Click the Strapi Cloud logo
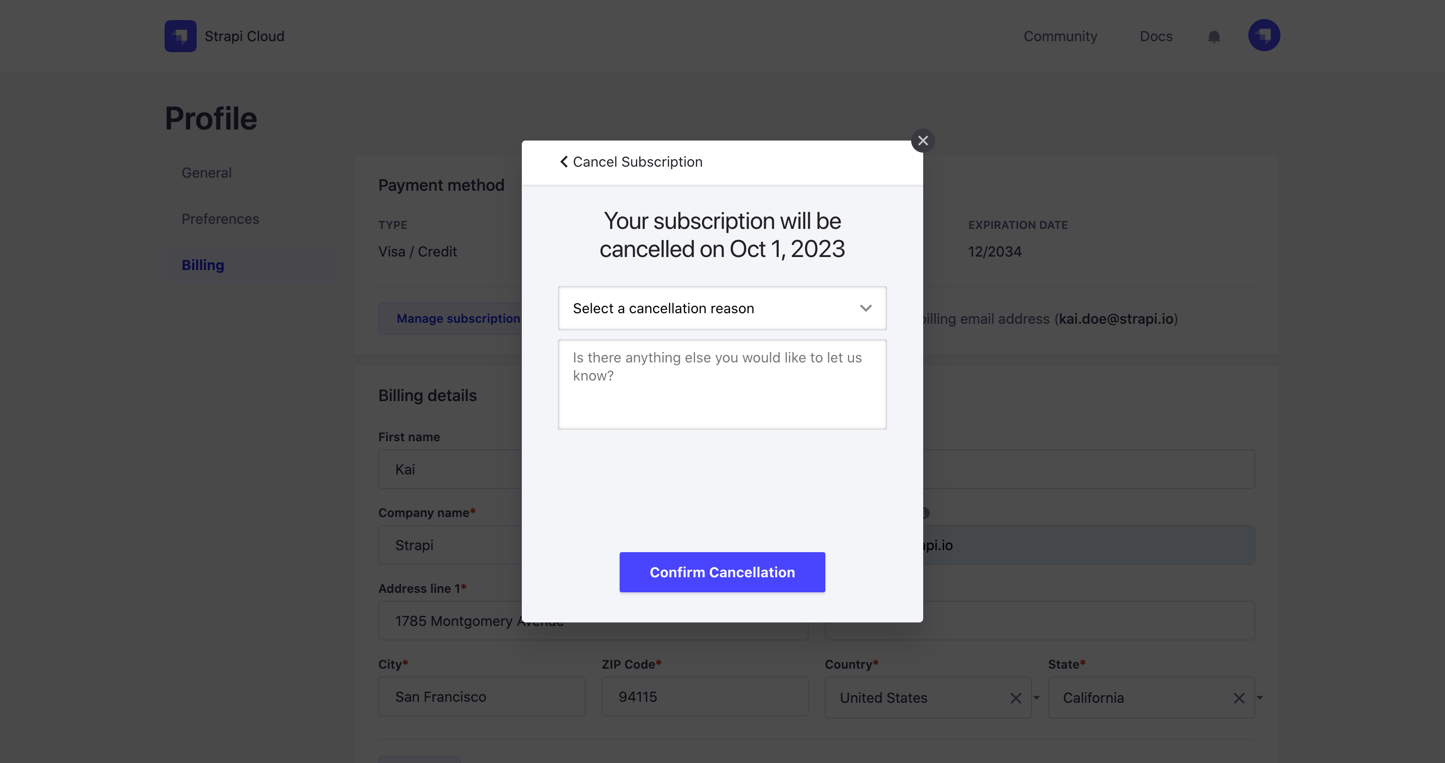Image resolution: width=1445 pixels, height=763 pixels. pyautogui.click(x=224, y=36)
